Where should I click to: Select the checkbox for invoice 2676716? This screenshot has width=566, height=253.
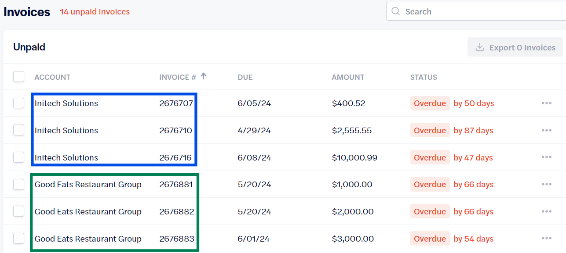point(18,157)
